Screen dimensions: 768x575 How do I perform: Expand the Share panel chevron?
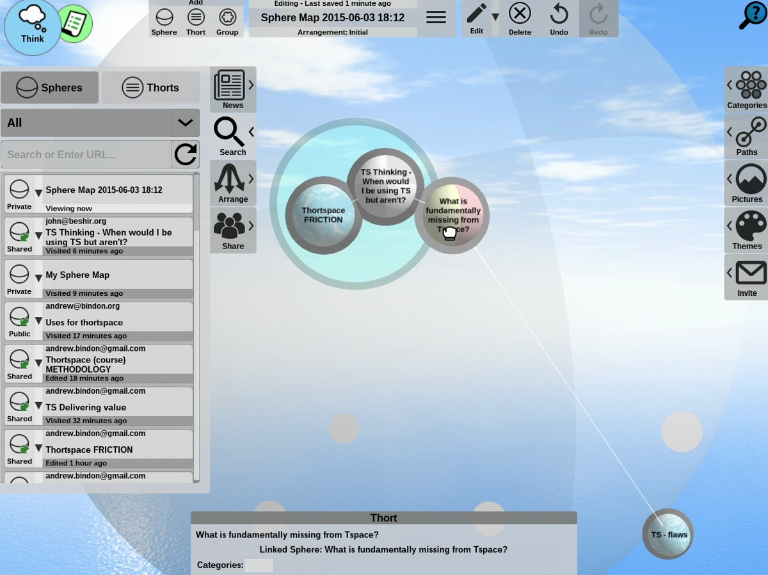(252, 225)
